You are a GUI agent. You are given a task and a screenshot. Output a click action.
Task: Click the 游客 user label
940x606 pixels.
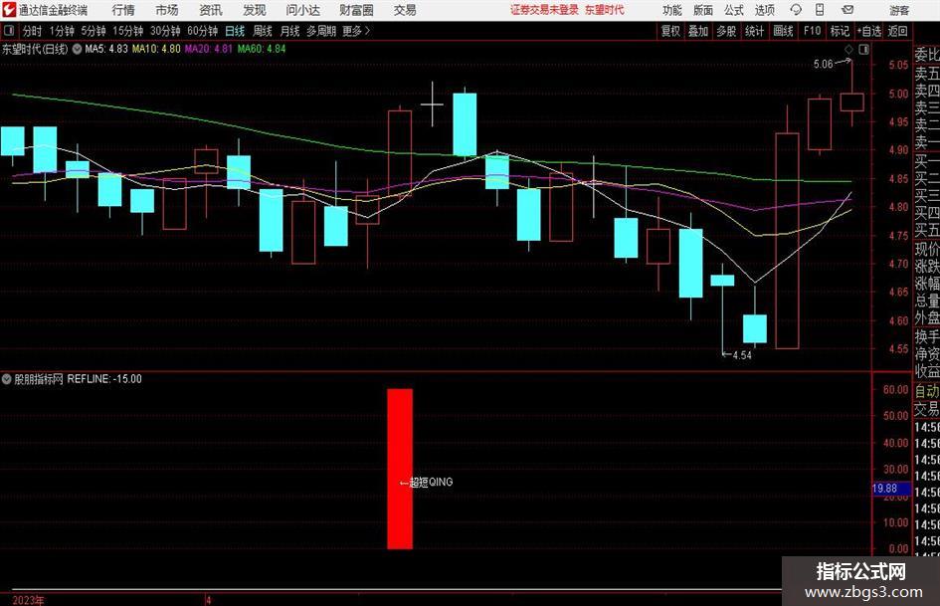(899, 10)
